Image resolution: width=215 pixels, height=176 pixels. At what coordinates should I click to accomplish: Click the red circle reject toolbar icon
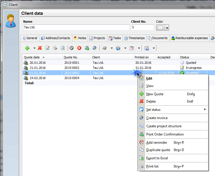tap(79, 48)
